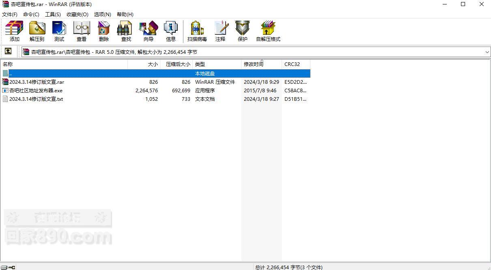
Task: Click the Extract To (解压到) icon
Action: click(37, 32)
